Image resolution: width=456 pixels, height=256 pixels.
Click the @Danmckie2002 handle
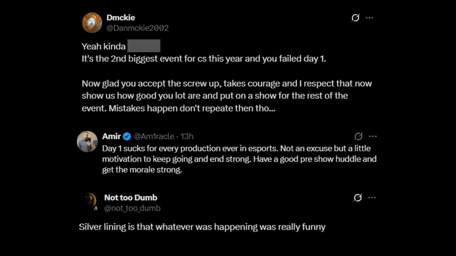[x=137, y=29]
